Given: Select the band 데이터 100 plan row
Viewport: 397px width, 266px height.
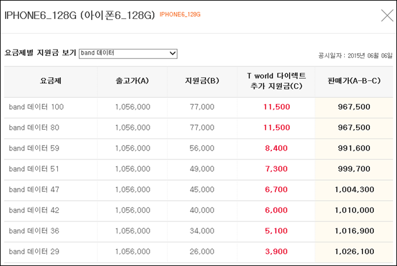Looking at the screenshot, I should click(198, 107).
